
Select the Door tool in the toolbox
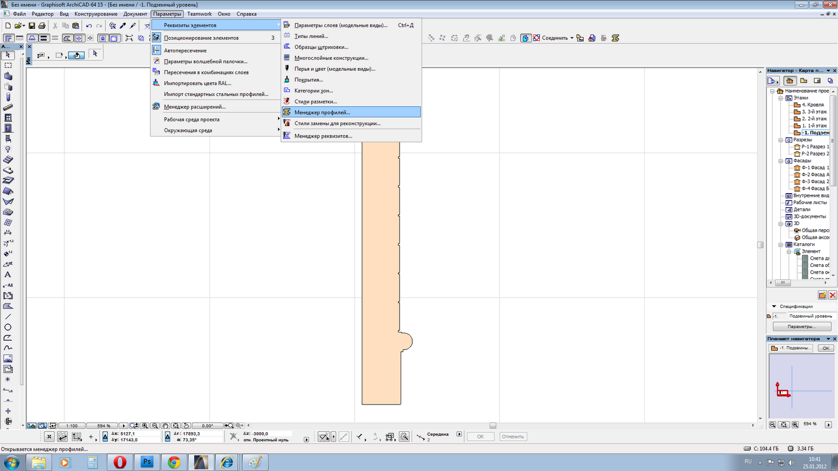pyautogui.click(x=8, y=128)
